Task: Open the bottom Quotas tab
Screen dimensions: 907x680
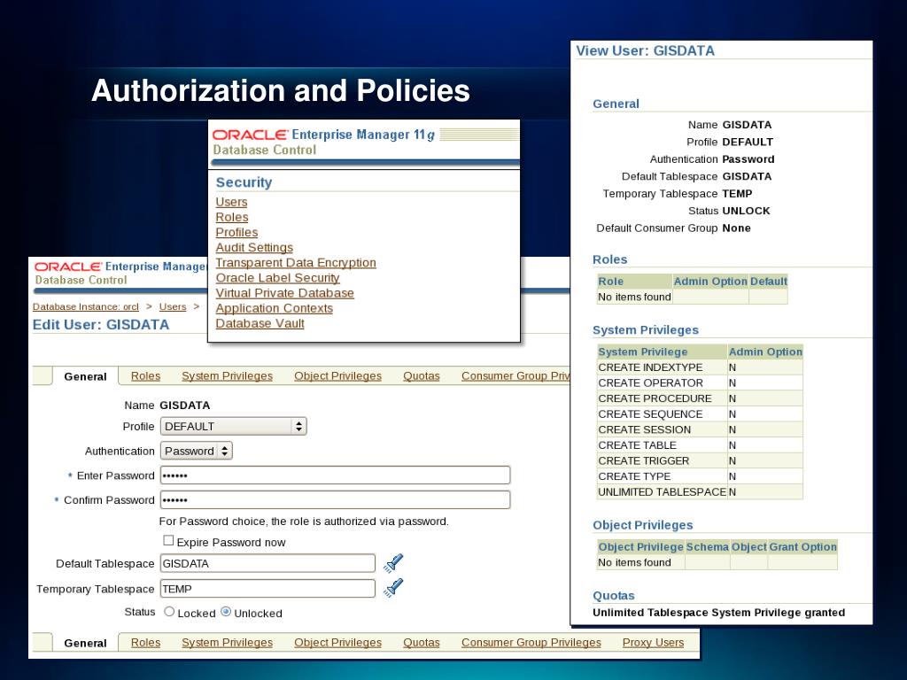Action: click(421, 643)
